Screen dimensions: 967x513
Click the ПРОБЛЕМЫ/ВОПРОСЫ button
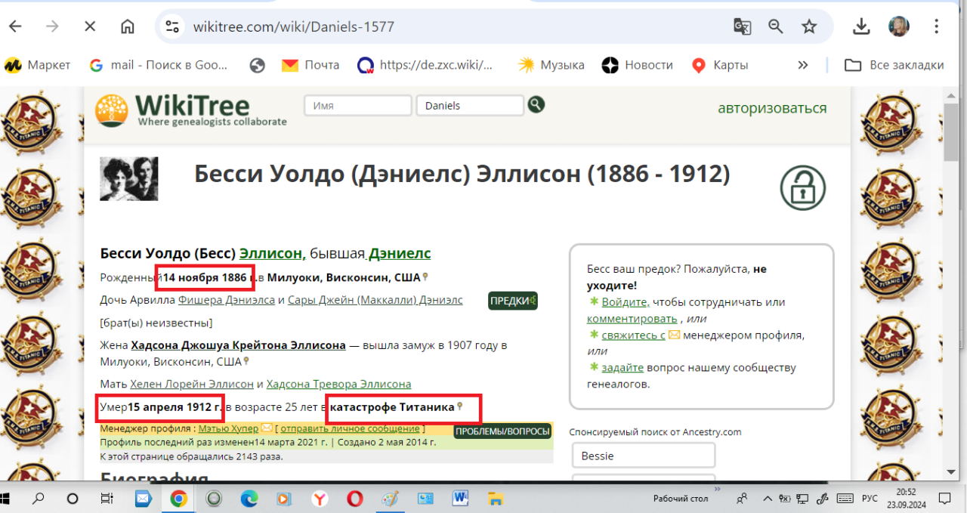(502, 431)
